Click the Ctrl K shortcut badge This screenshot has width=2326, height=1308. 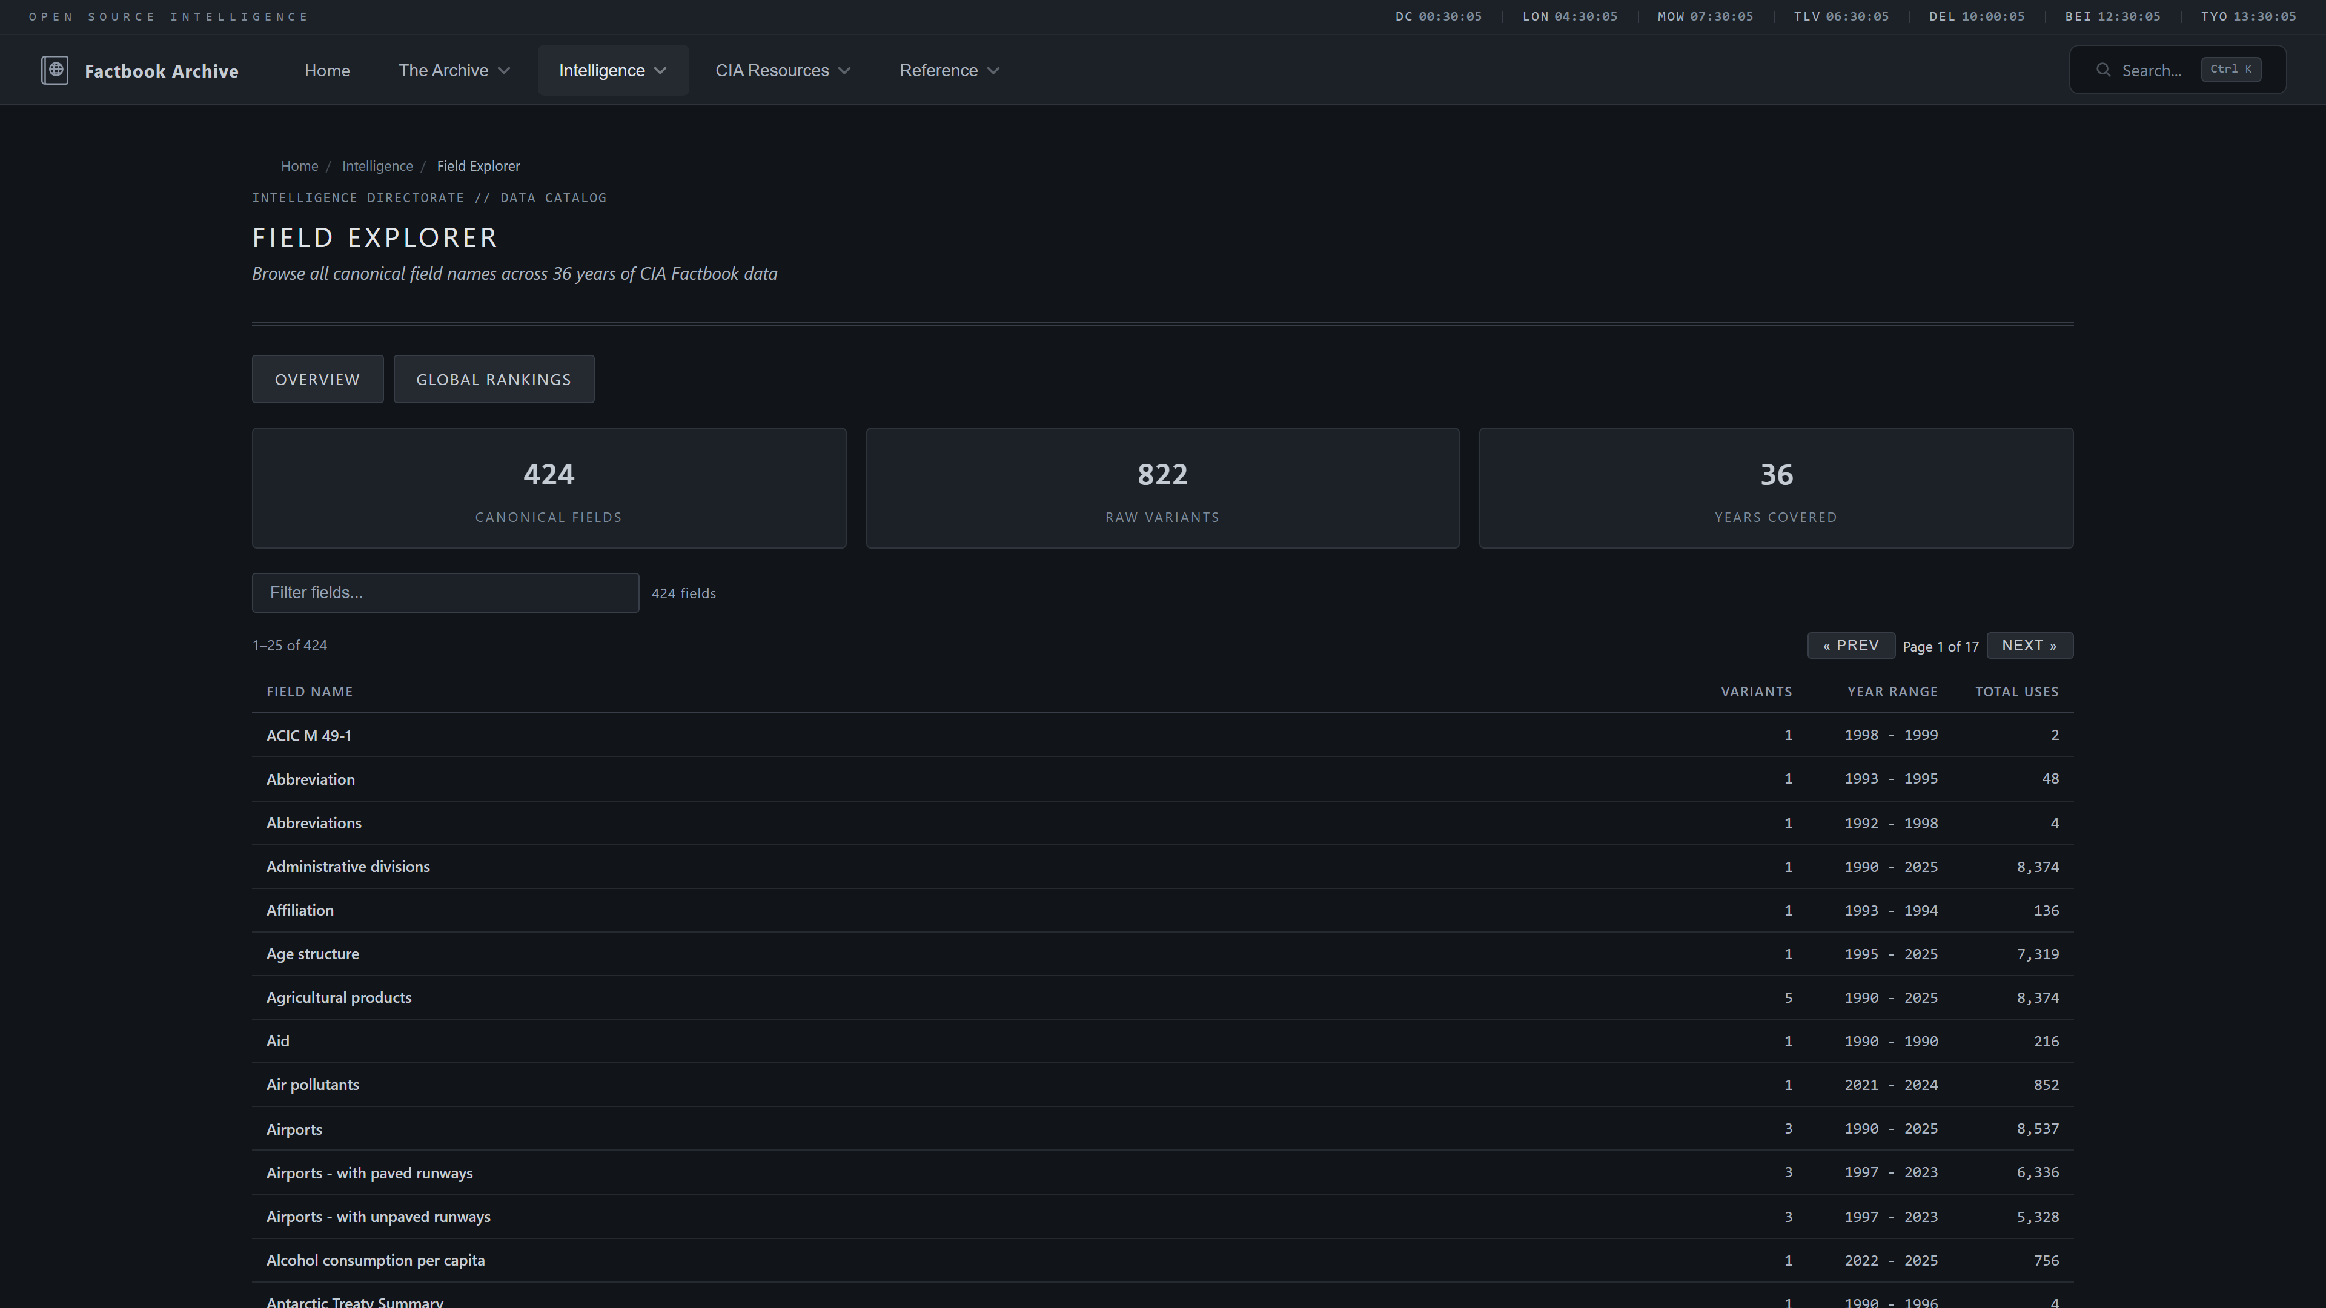click(2230, 70)
